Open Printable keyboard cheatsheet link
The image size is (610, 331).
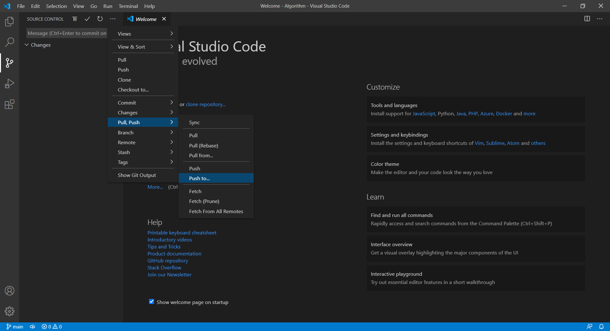click(x=182, y=233)
